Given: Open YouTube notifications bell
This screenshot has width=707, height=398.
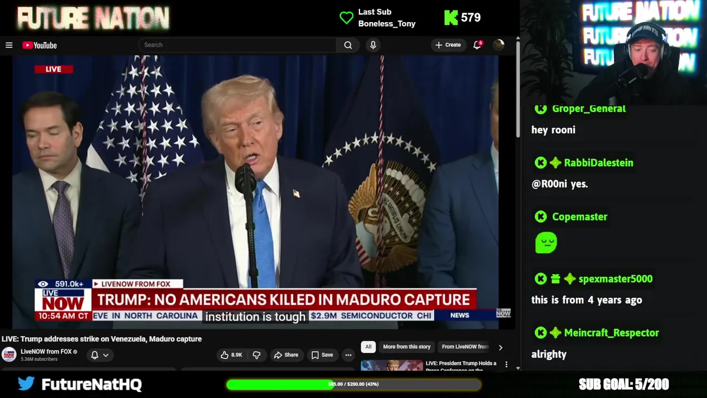Looking at the screenshot, I should click(x=477, y=45).
